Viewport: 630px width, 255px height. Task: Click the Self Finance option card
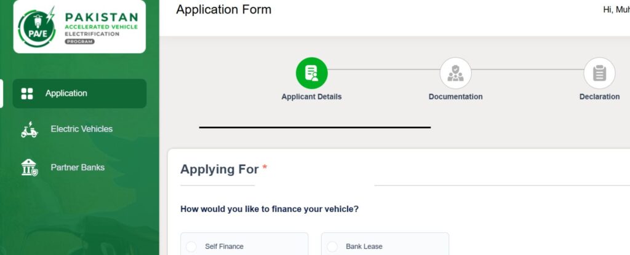tap(244, 244)
